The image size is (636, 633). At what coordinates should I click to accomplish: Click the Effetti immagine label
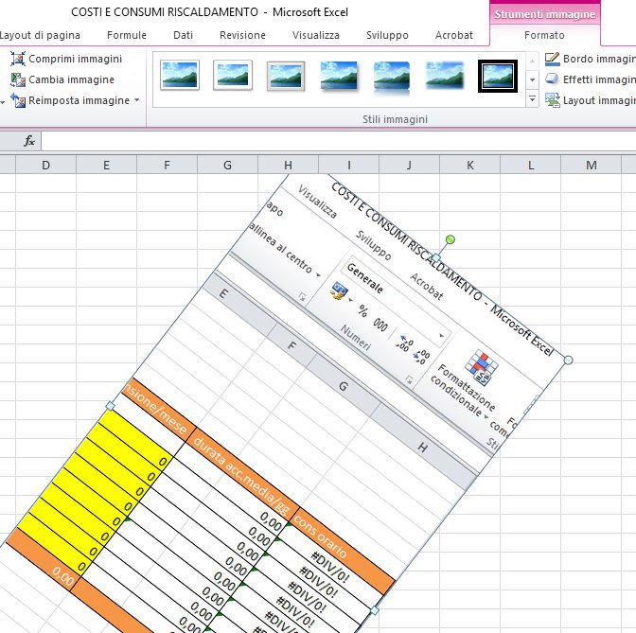point(599,79)
